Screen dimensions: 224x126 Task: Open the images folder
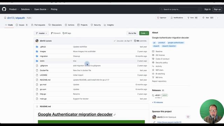[43, 51]
